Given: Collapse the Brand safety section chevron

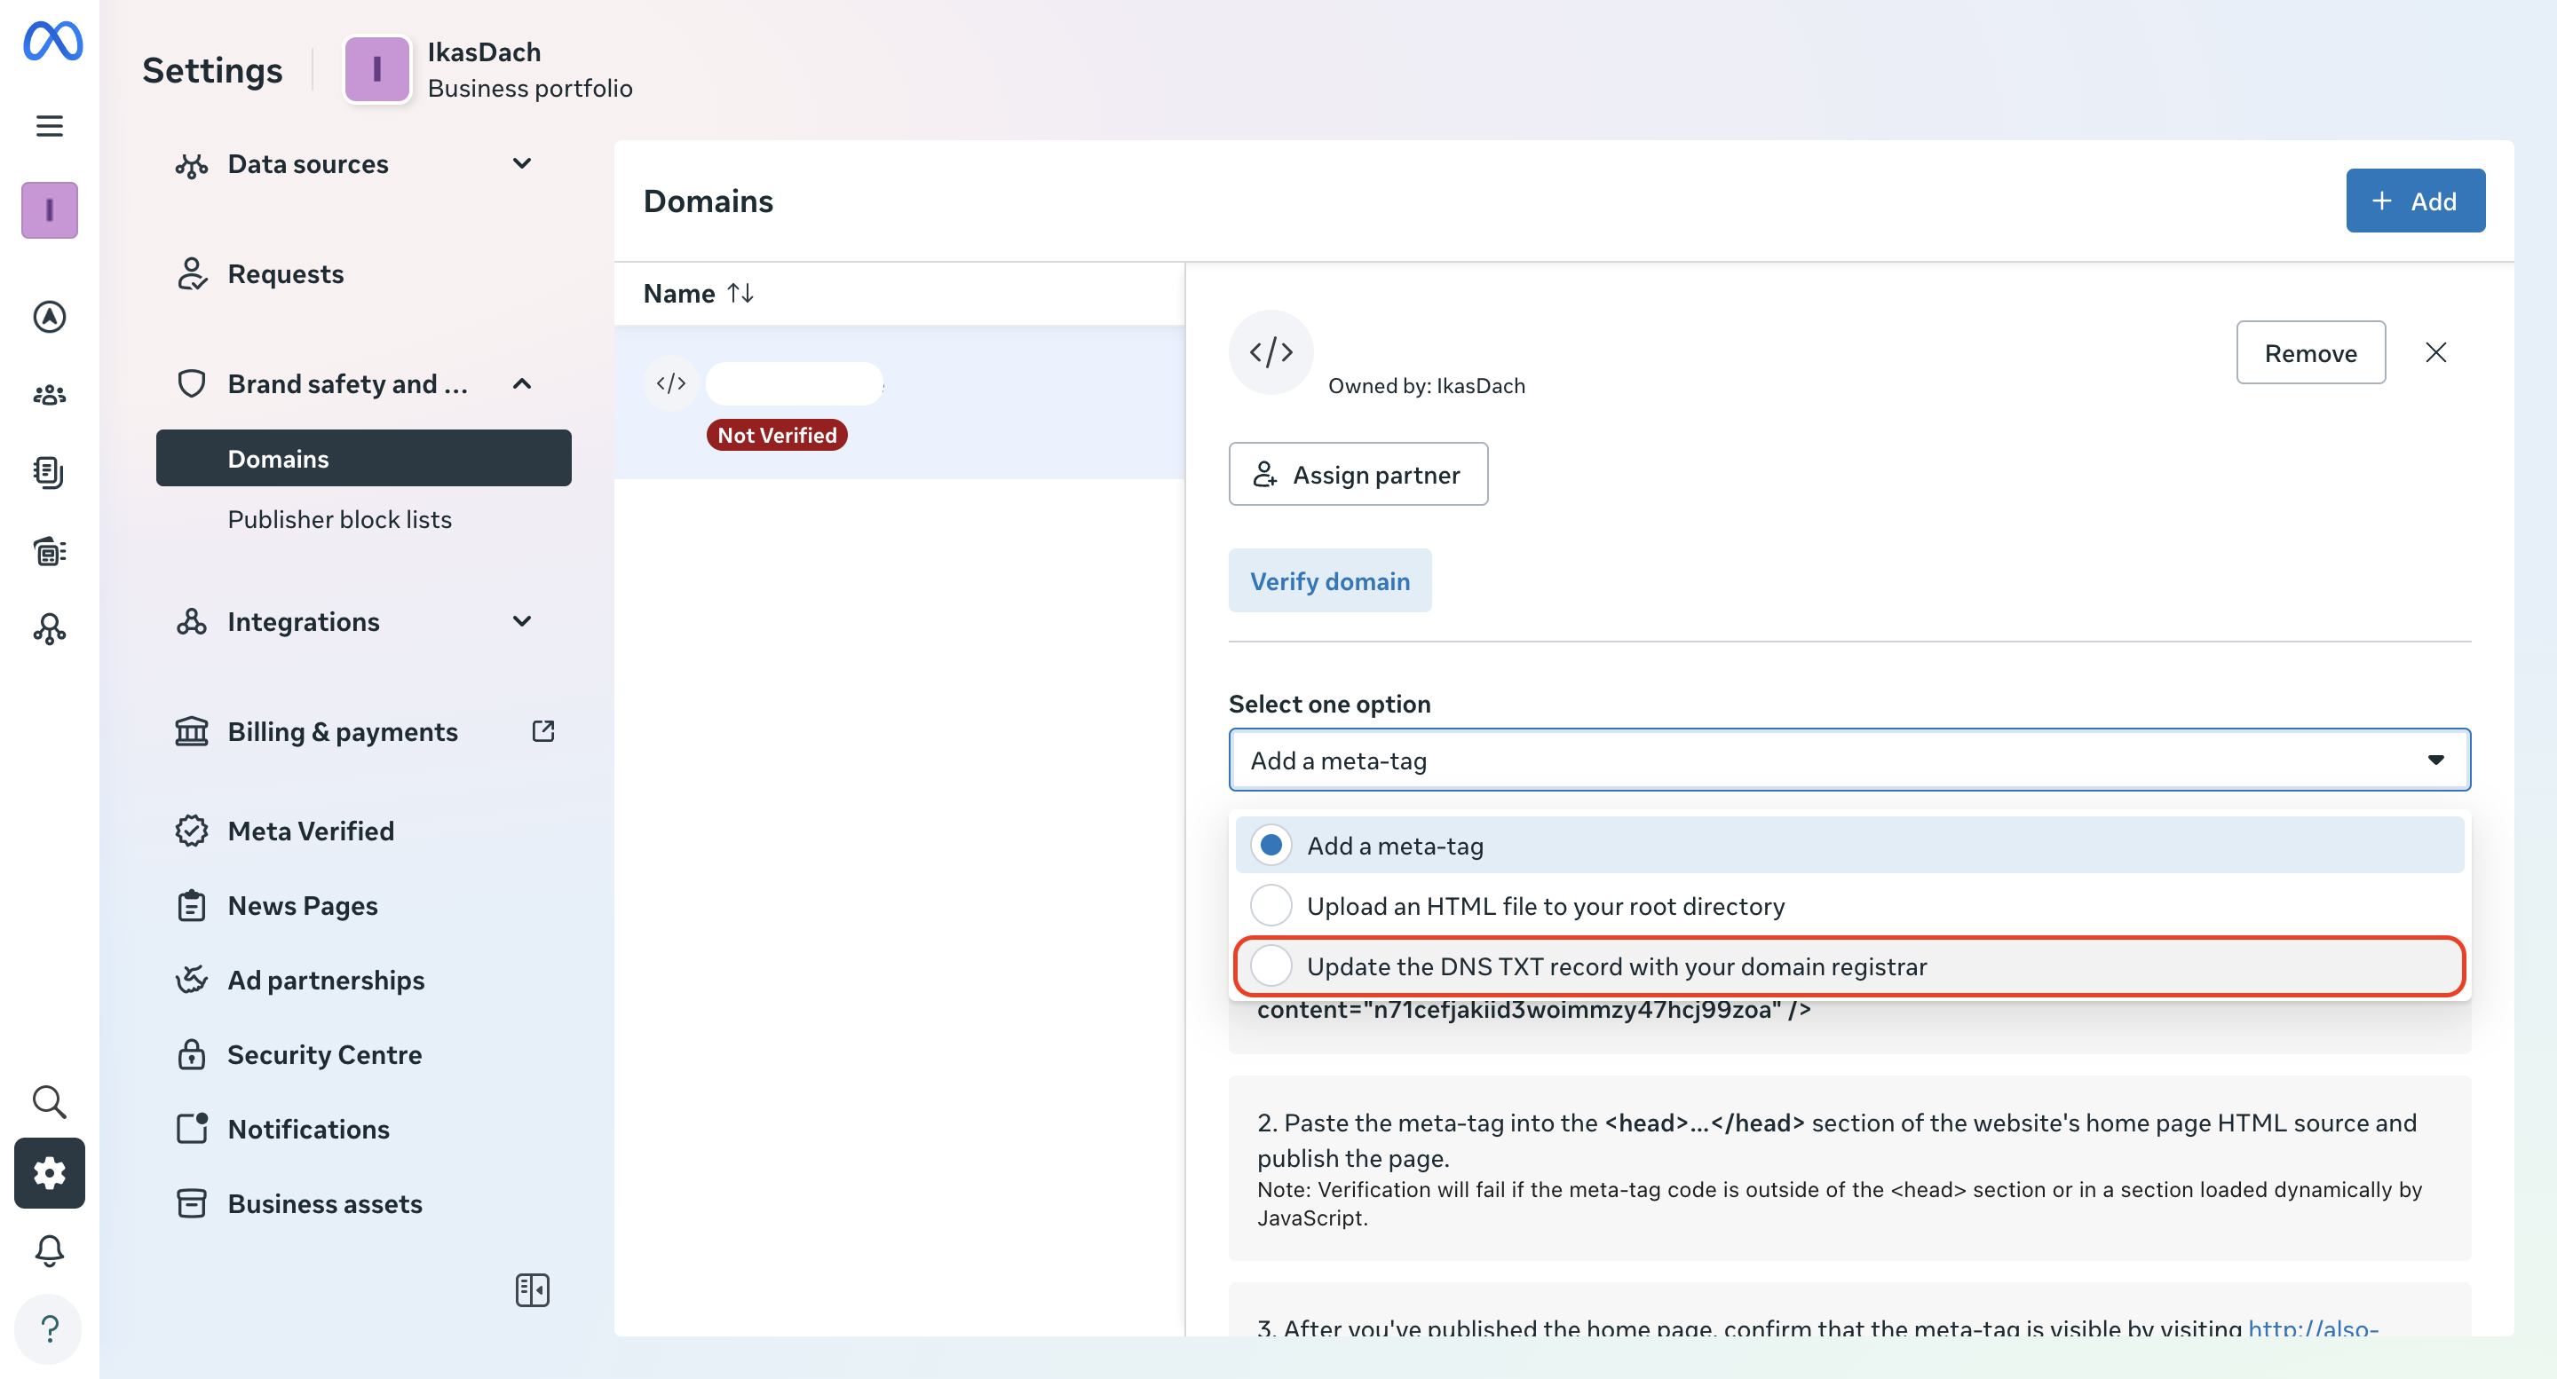Looking at the screenshot, I should [x=522, y=384].
